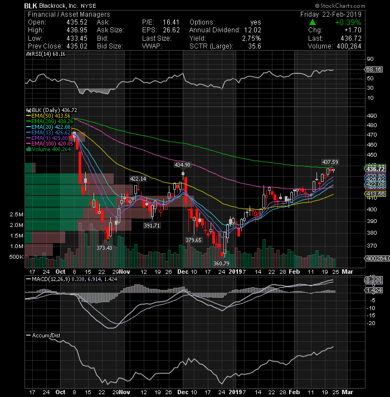Click the Blackrock, Inc. company name

(x=58, y=6)
